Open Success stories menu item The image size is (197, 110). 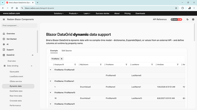pos(102,14)
